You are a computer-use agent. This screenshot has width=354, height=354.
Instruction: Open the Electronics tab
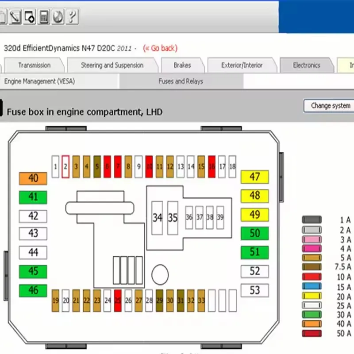306,65
